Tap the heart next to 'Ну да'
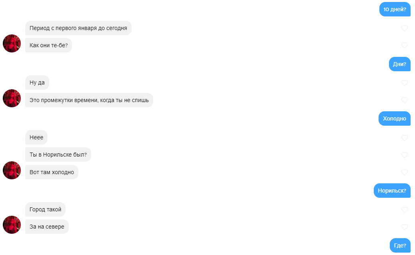415x255 pixels. click(405, 83)
